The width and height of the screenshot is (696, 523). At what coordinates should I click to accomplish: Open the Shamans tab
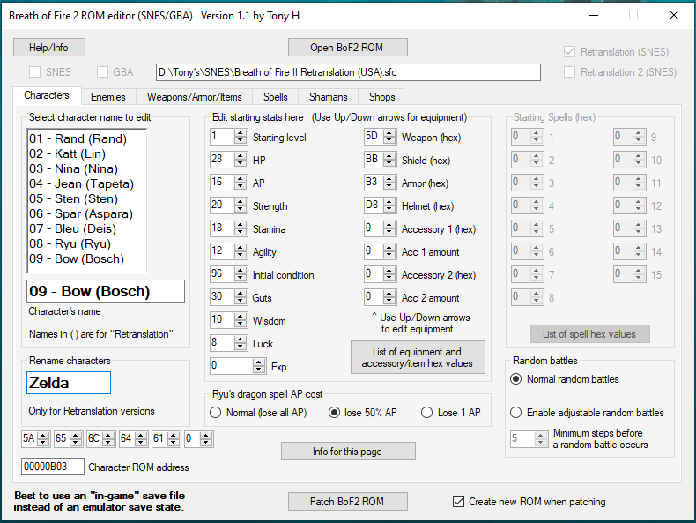328,96
